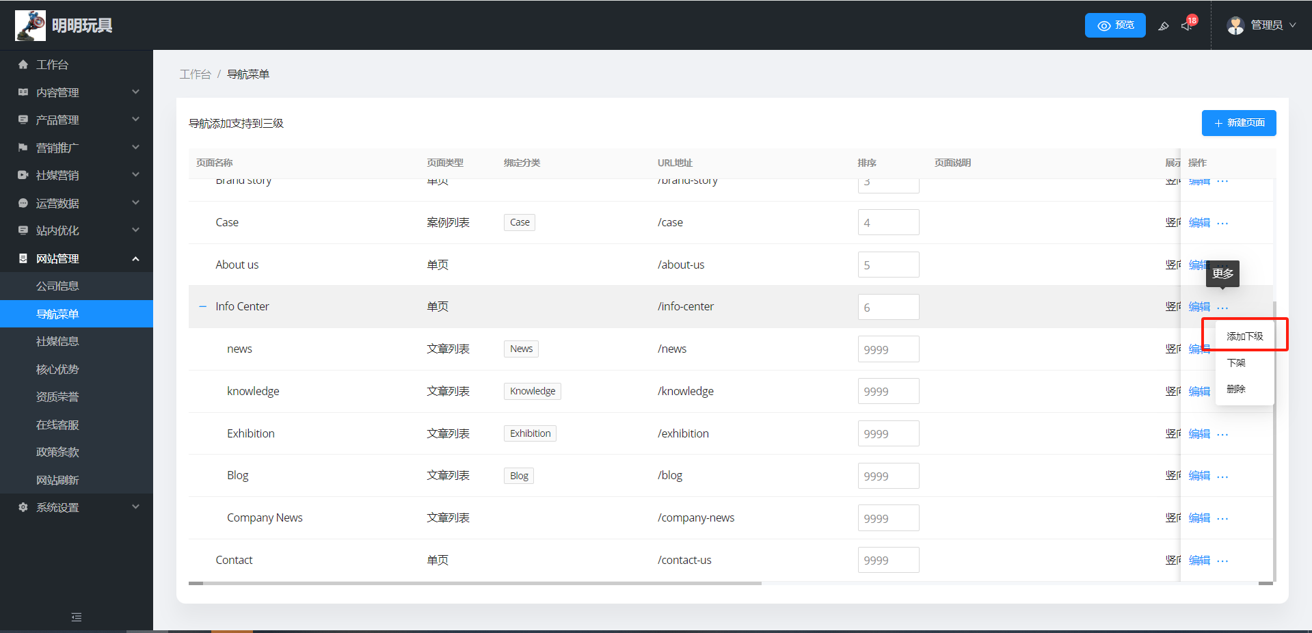Select 删除 from the more menu
This screenshot has height=633, width=1312.
click(x=1244, y=389)
